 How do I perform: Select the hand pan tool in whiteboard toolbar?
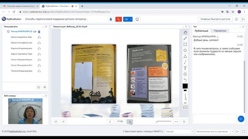185,32
